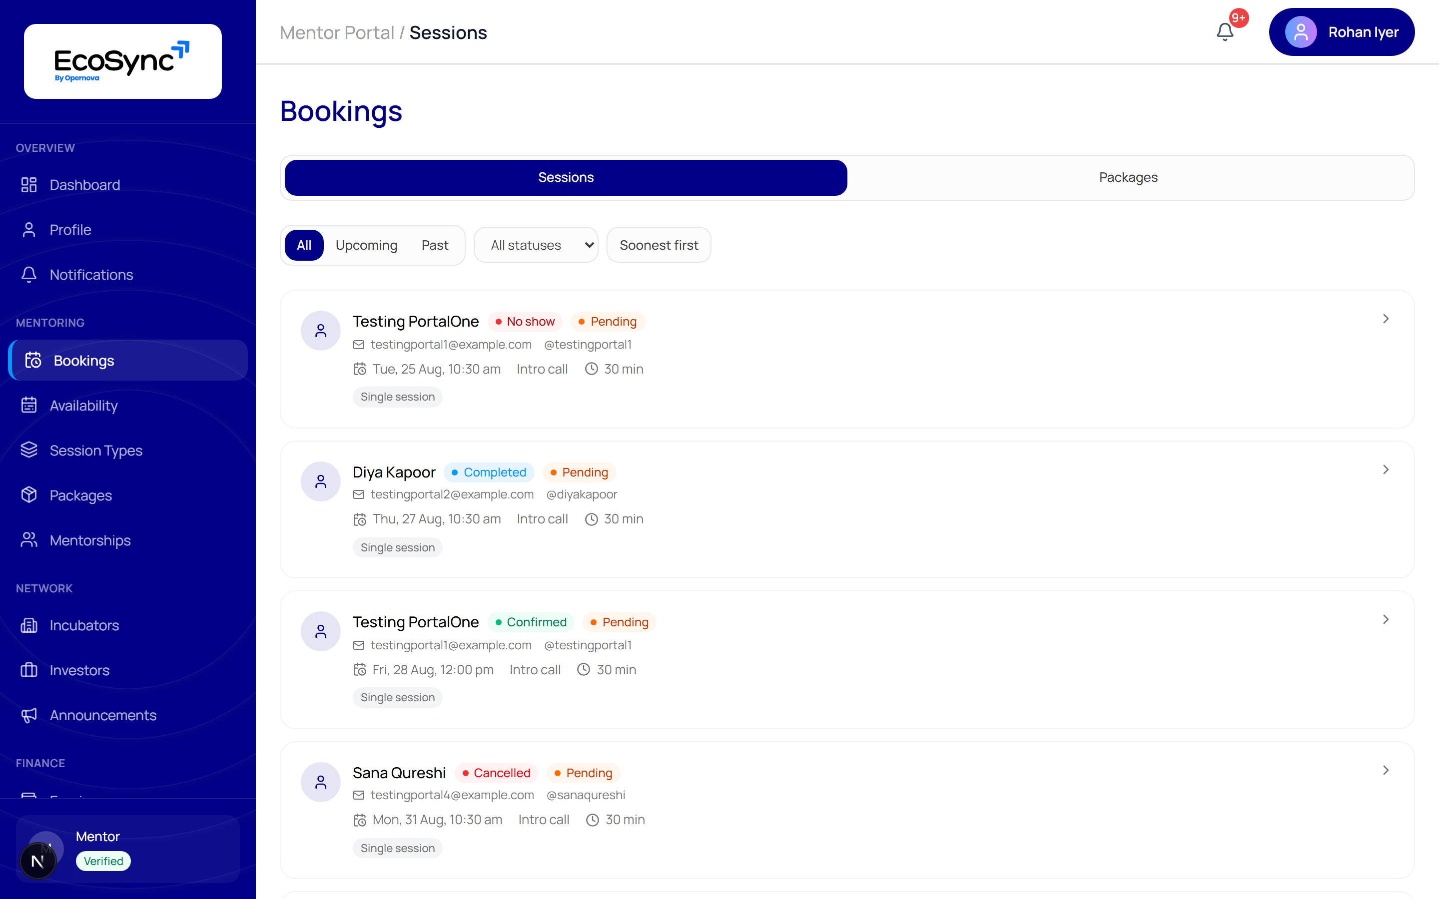Viewport: 1439px width, 899px height.
Task: Expand Sana Qureshi booking chevron
Action: coord(1386,770)
